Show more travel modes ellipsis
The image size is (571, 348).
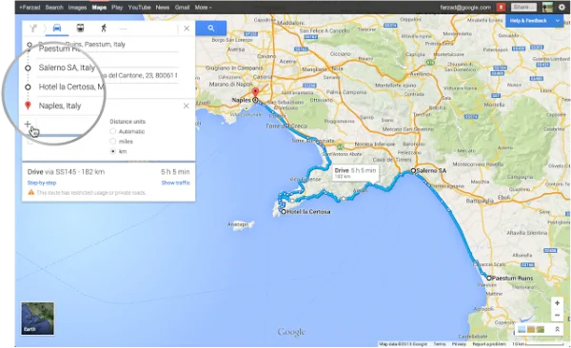[x=123, y=29]
